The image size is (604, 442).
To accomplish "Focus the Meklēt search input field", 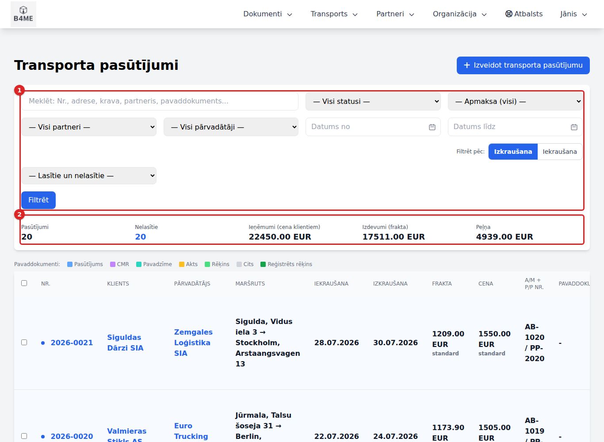I will [x=160, y=101].
